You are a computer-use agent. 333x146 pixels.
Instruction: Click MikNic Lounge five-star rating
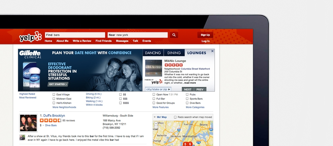(x=174, y=65)
